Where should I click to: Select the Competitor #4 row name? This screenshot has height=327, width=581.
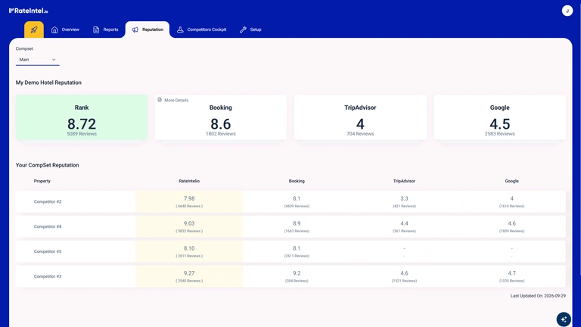pyautogui.click(x=48, y=226)
